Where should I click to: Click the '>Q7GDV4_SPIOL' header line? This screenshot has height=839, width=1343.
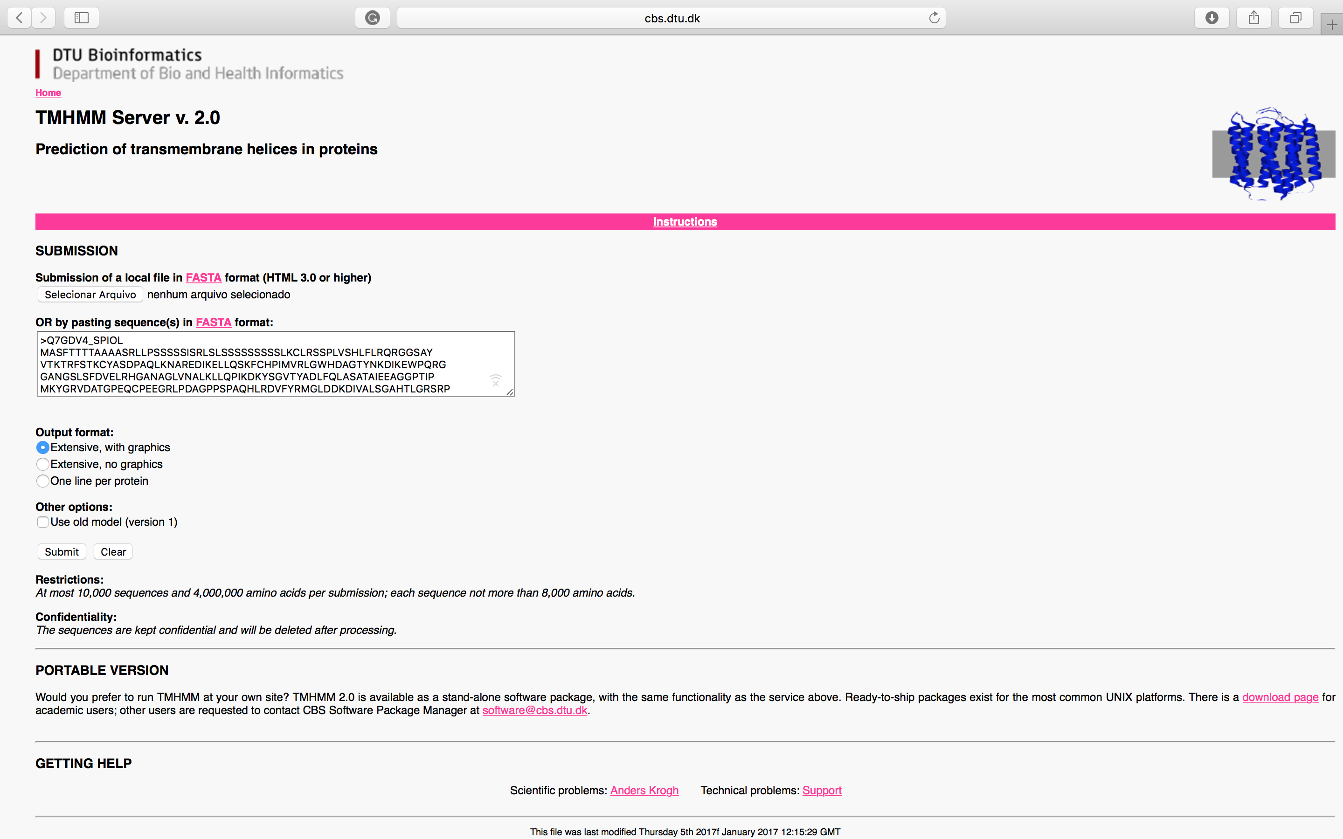[82, 340]
